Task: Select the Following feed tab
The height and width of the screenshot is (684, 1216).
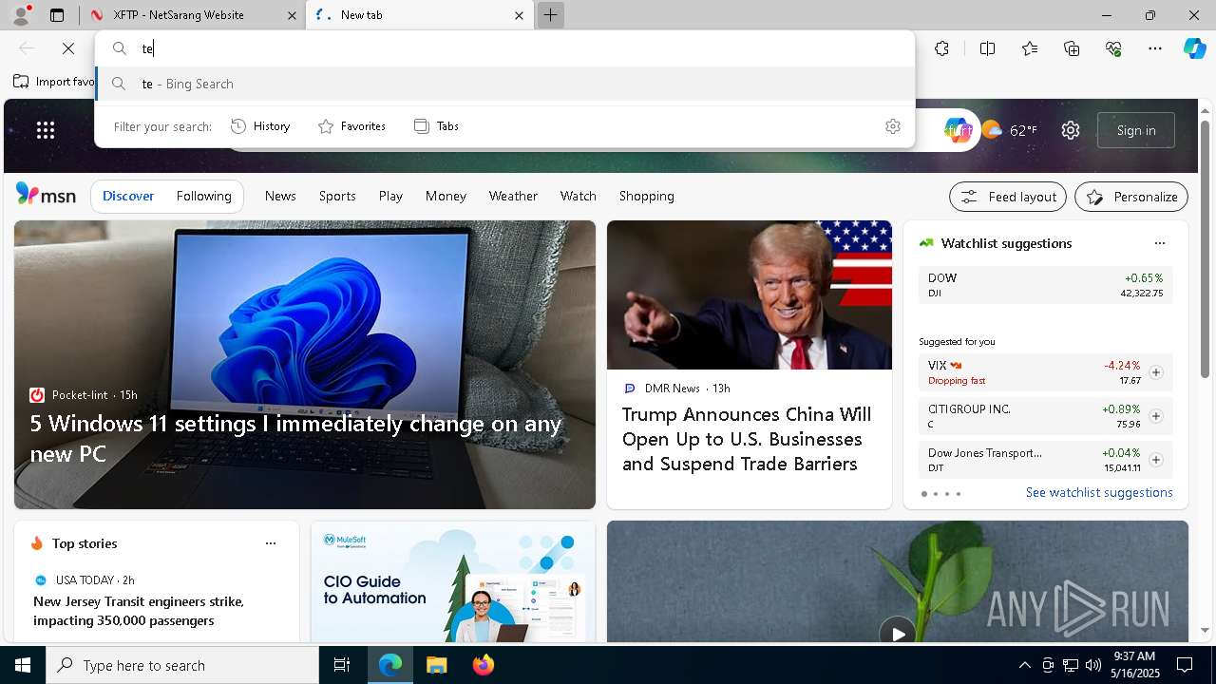Action: pos(203,196)
